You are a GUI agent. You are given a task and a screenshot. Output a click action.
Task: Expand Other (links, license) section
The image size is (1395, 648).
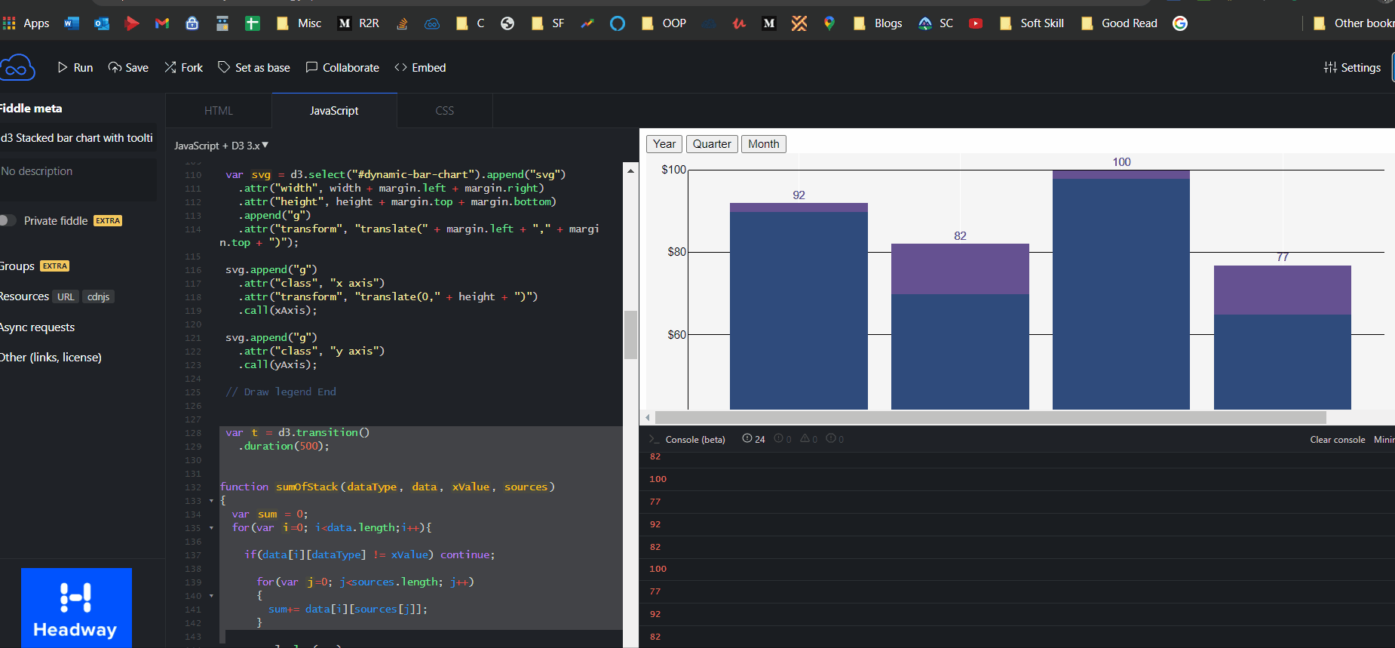pos(51,358)
